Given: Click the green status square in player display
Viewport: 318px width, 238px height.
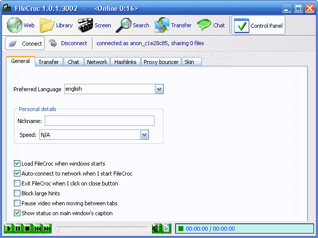Looking at the screenshot, I should [180, 229].
